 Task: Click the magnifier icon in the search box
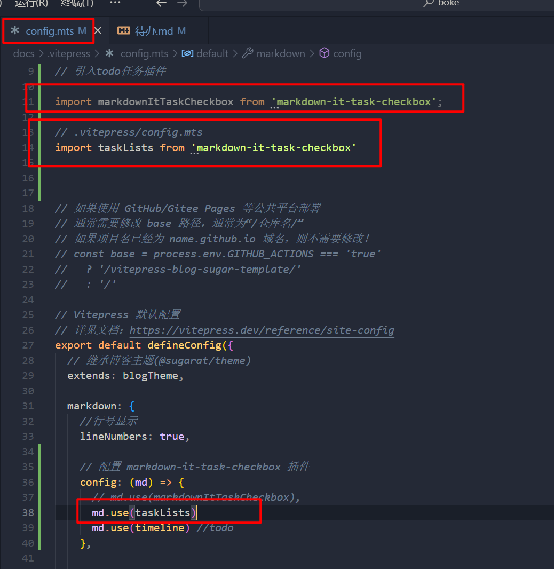pos(428,3)
